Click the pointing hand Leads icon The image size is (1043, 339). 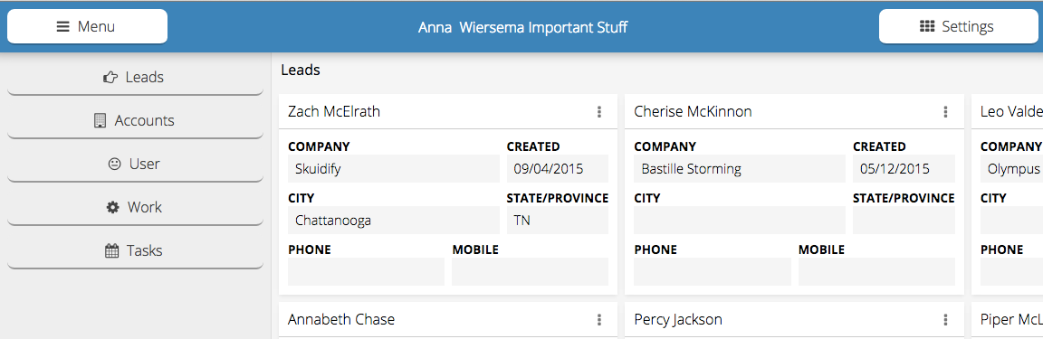(110, 78)
